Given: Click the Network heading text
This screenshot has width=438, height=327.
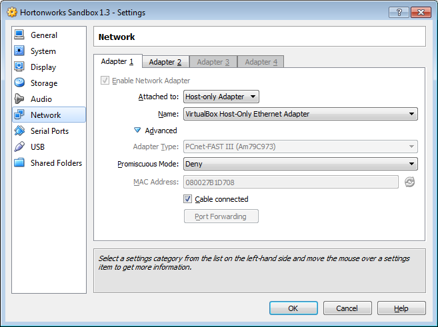Looking at the screenshot, I should pos(117,37).
